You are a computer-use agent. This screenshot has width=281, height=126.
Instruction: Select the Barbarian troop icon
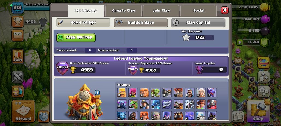[x=122, y=93]
